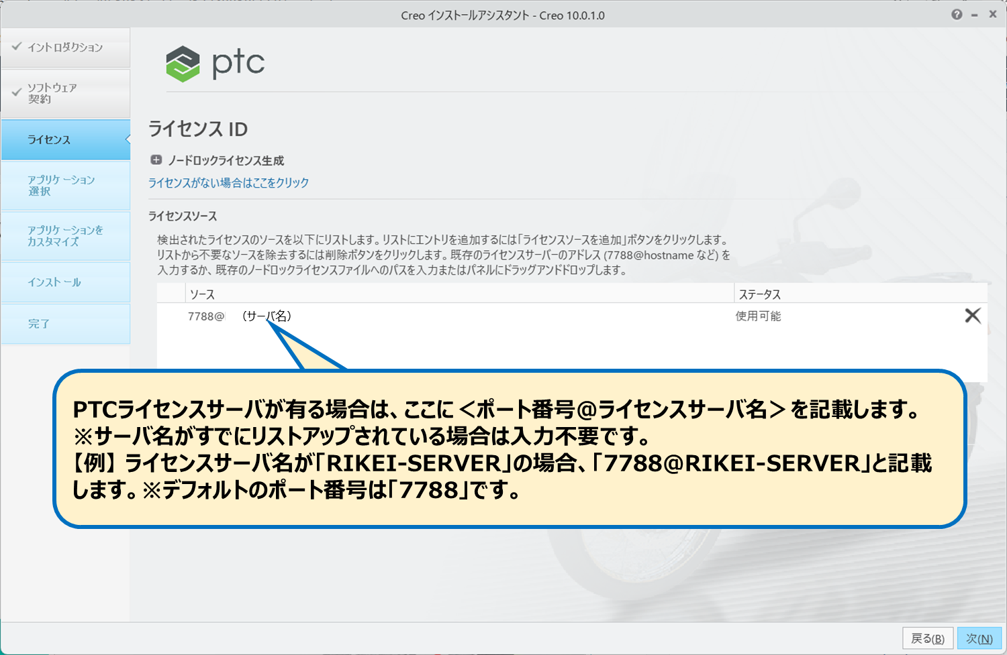This screenshot has height=655, width=1007.
Task: Open the ライセンスがない場合はここをクリック link
Action: pos(228,182)
